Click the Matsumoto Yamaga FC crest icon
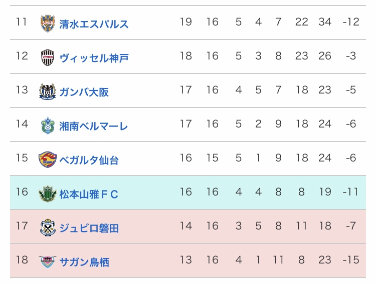The image size is (376, 284). click(48, 193)
